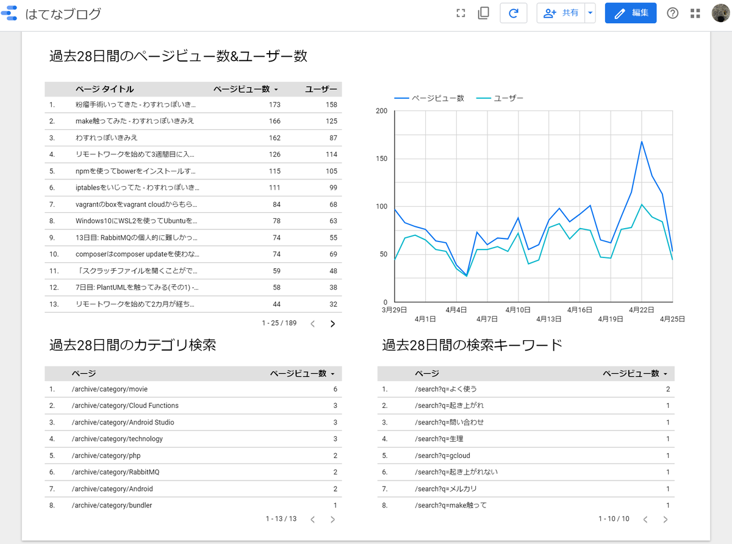
Task: Select row 7日目: PlantUMLを触ってみる
Action: tap(193, 287)
